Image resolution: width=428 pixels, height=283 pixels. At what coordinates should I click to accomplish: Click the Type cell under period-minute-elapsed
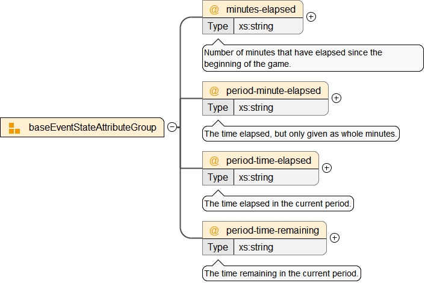[218, 107]
